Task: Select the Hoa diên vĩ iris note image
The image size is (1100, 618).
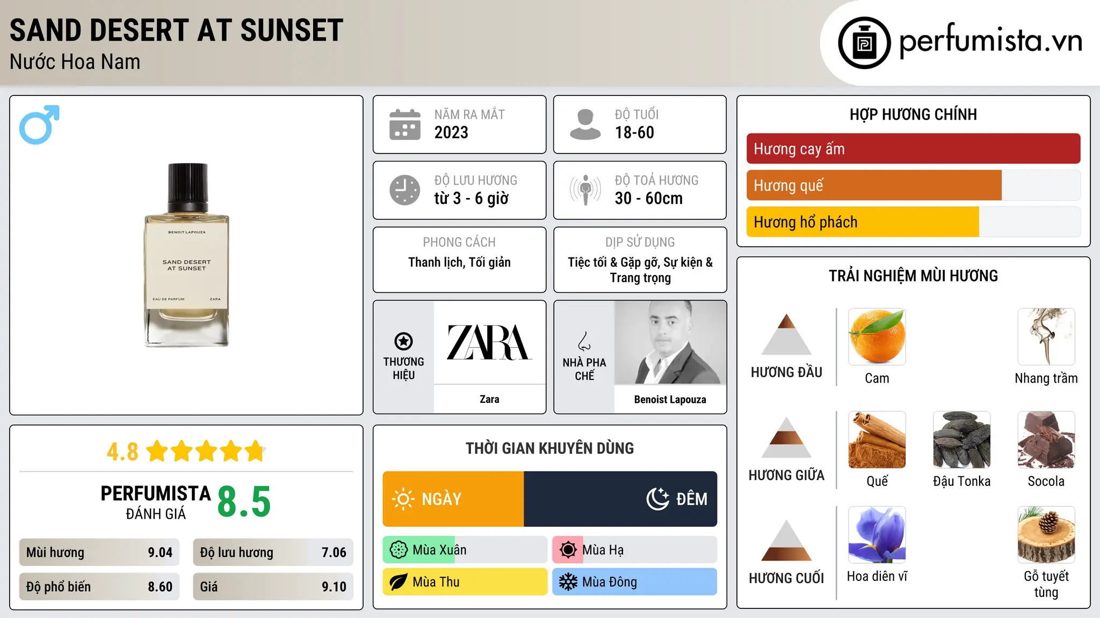Action: 877,535
